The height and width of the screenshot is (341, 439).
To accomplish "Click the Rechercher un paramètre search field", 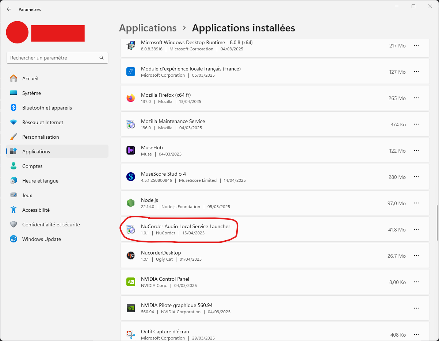I will pyautogui.click(x=57, y=58).
